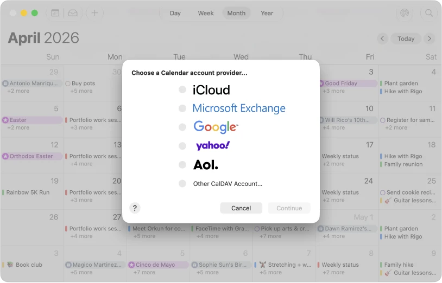
Task: Choose the Other CalDAV Account radio button
Action: (182, 184)
